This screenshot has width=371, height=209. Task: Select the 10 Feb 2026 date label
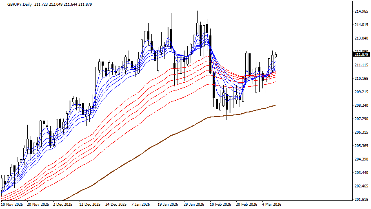click(220, 204)
